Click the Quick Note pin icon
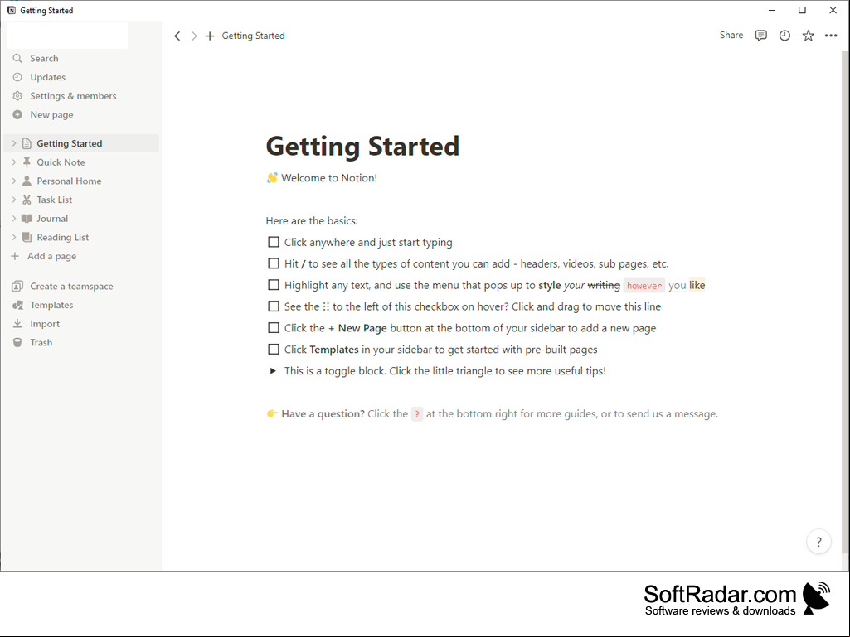Image resolution: width=850 pixels, height=637 pixels. (27, 162)
